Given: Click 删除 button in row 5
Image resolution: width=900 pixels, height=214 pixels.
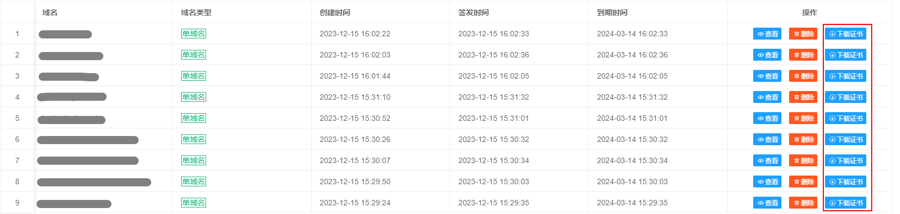Looking at the screenshot, I should tap(803, 118).
